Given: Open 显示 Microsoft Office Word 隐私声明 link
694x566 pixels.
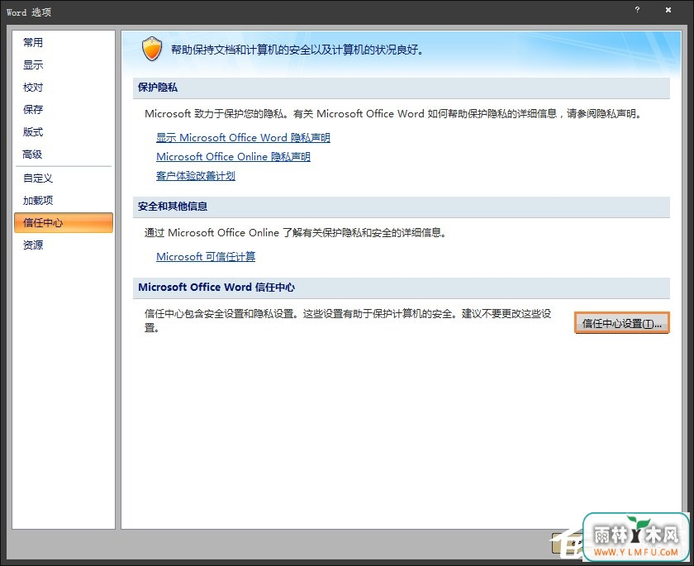Looking at the screenshot, I should [x=243, y=138].
